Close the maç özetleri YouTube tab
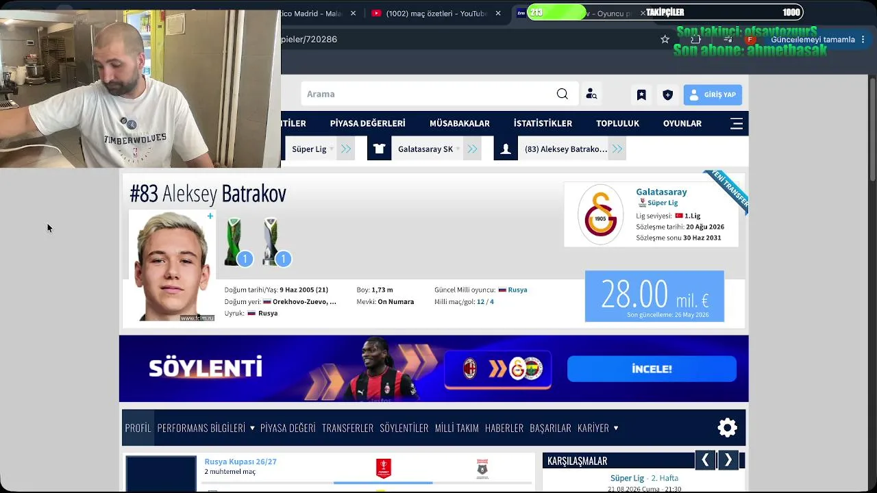Screen dimensions: 877x493 [498, 13]
